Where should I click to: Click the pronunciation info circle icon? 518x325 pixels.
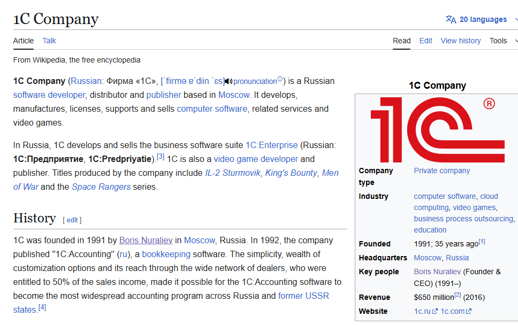280,79
